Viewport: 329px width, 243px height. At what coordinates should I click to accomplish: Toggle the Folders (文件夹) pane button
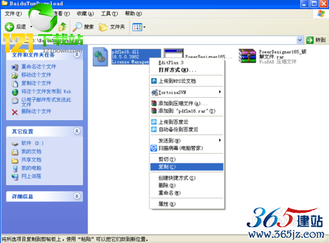click(x=112, y=27)
